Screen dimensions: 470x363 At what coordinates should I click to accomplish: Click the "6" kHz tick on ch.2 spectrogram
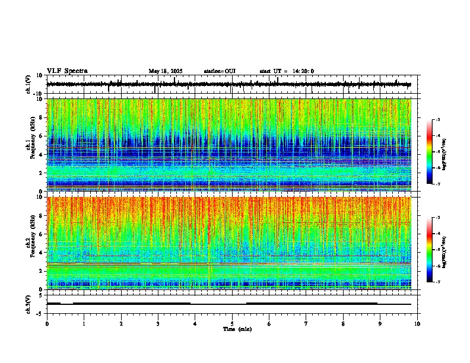[42, 234]
